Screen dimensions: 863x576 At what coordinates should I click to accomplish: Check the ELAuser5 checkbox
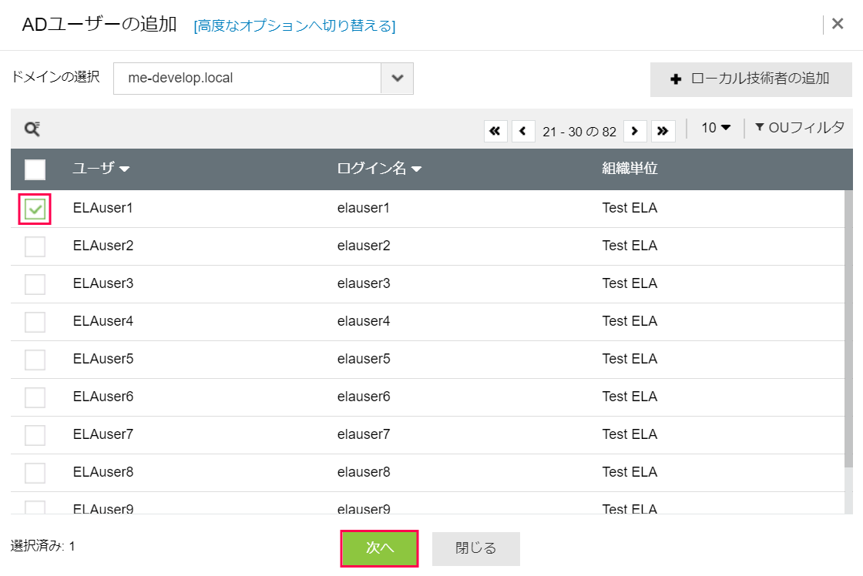pos(35,360)
